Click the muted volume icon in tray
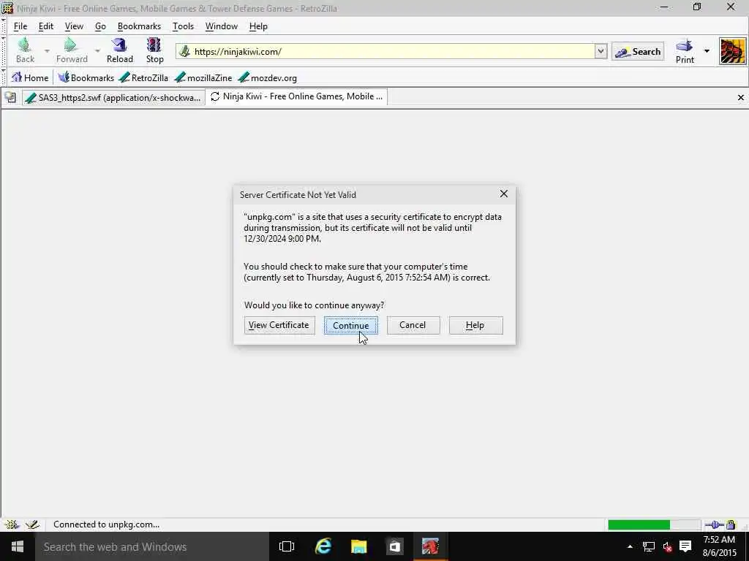This screenshot has height=561, width=749. (667, 546)
